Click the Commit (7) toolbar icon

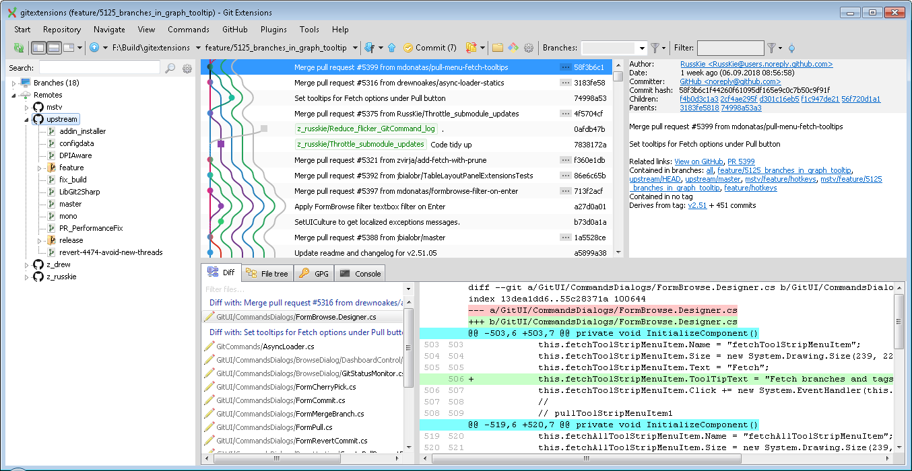click(x=429, y=48)
